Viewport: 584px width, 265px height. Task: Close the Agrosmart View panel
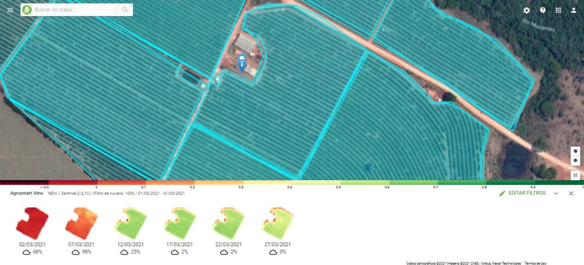[571, 193]
